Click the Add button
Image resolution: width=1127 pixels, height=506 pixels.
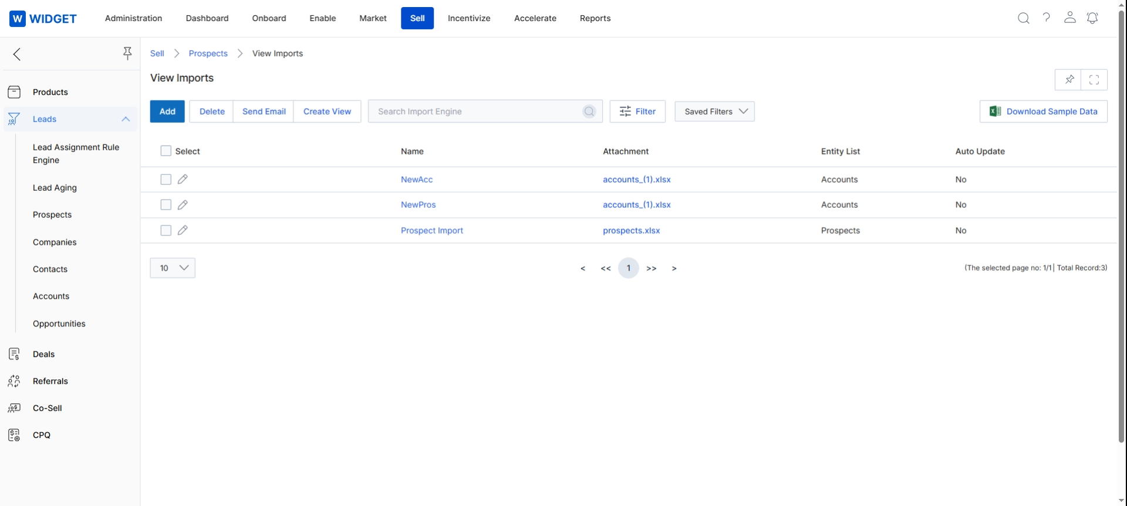pos(167,112)
